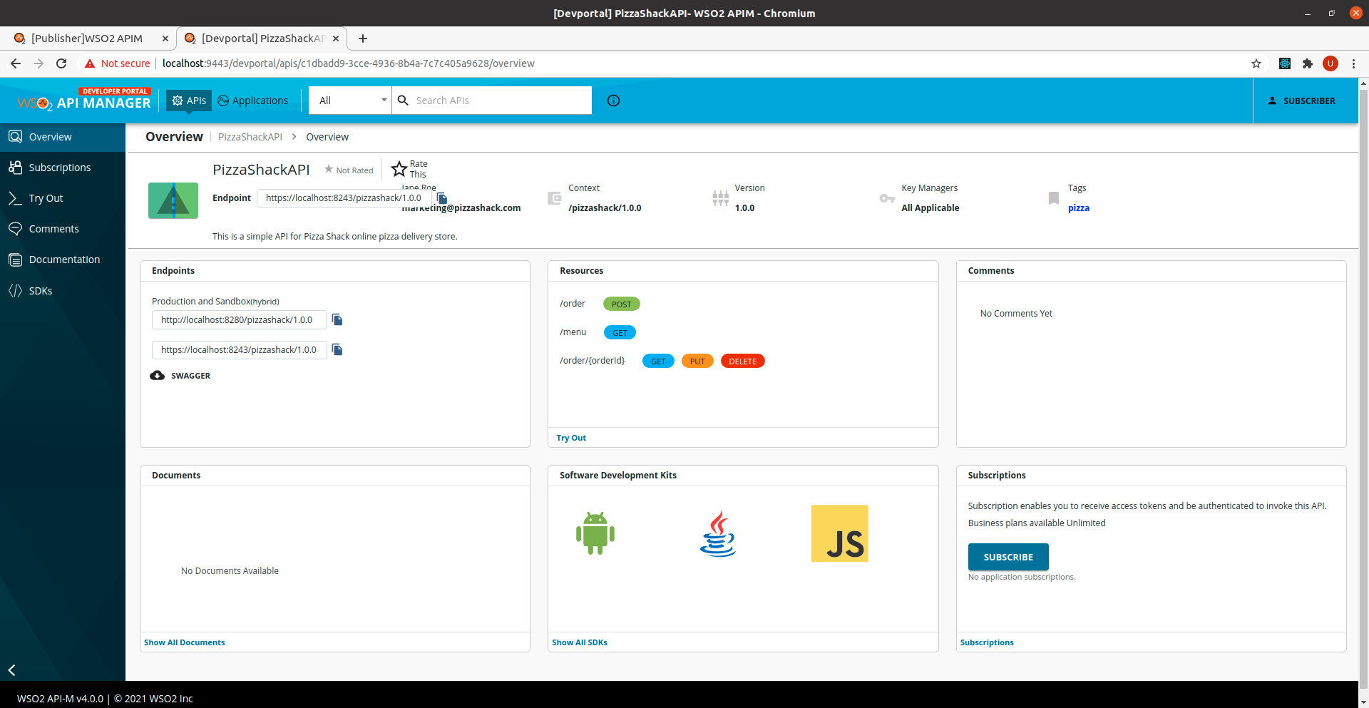This screenshot has width=1369, height=708.
Task: Select the JavaScript SDK
Action: (x=840, y=533)
